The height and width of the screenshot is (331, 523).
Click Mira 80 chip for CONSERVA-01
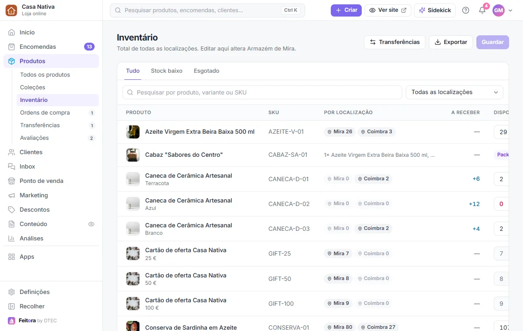click(340, 327)
